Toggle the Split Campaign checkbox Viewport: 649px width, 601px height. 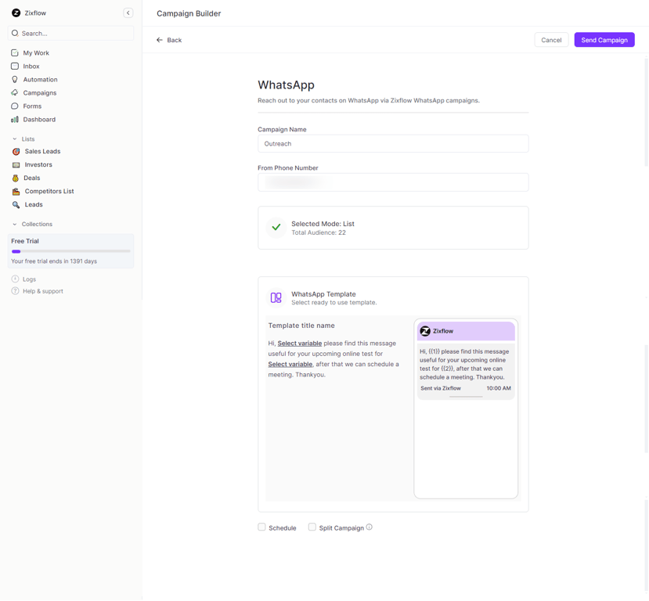tap(312, 527)
